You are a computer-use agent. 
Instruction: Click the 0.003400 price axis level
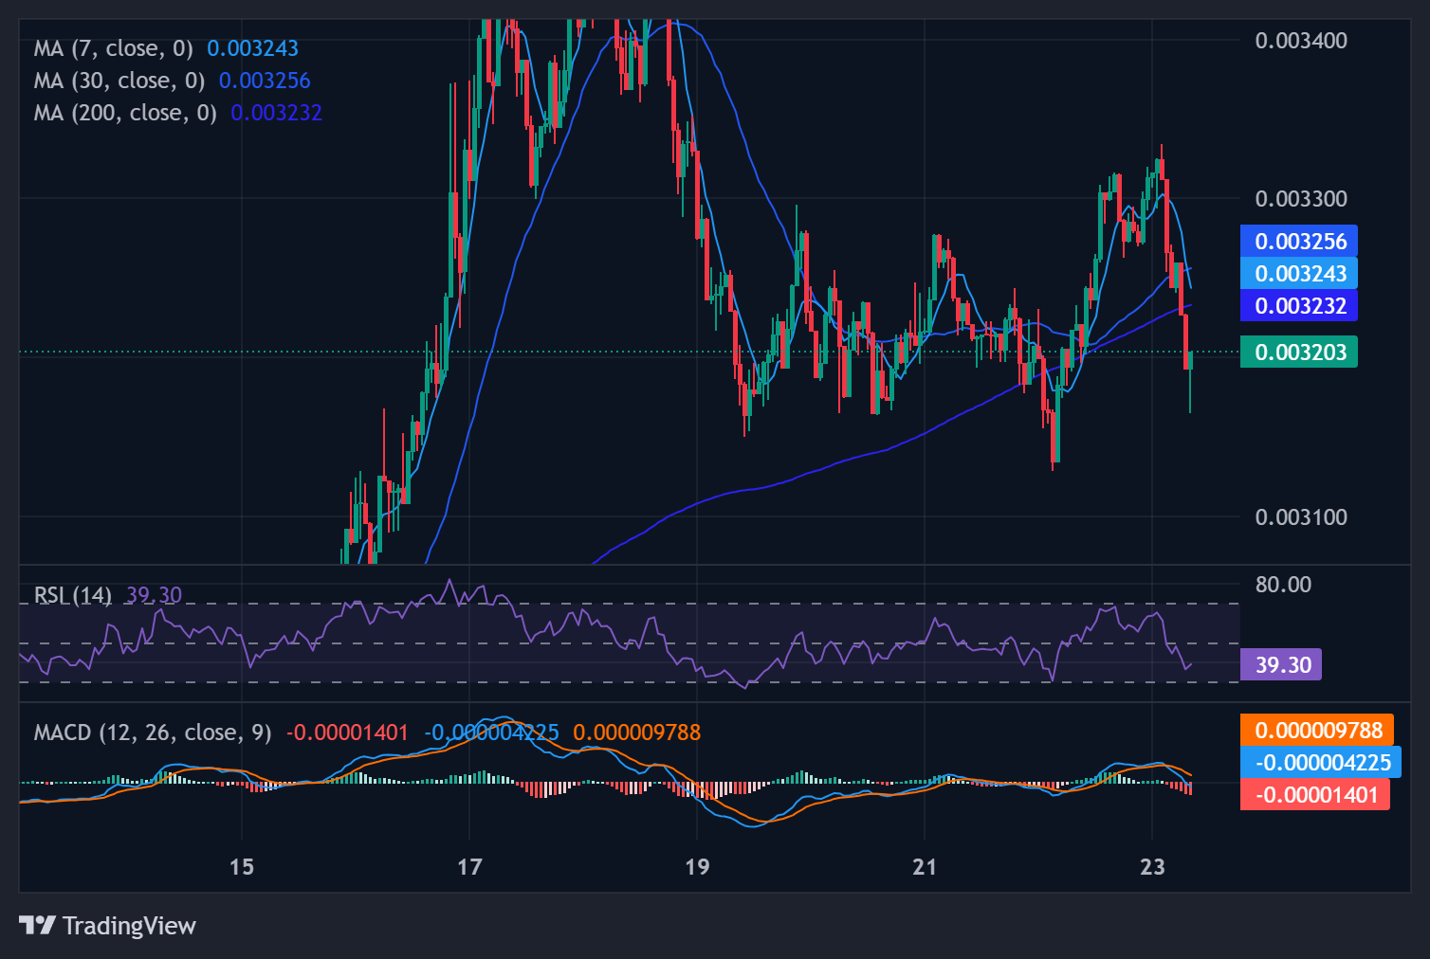coord(1300,41)
